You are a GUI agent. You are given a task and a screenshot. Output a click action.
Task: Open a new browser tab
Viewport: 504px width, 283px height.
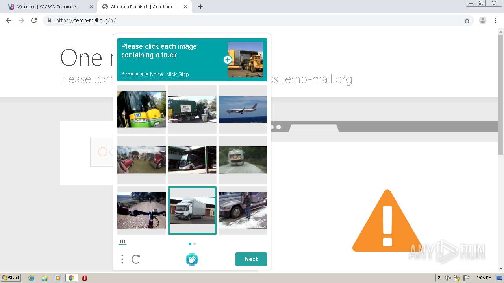(200, 7)
